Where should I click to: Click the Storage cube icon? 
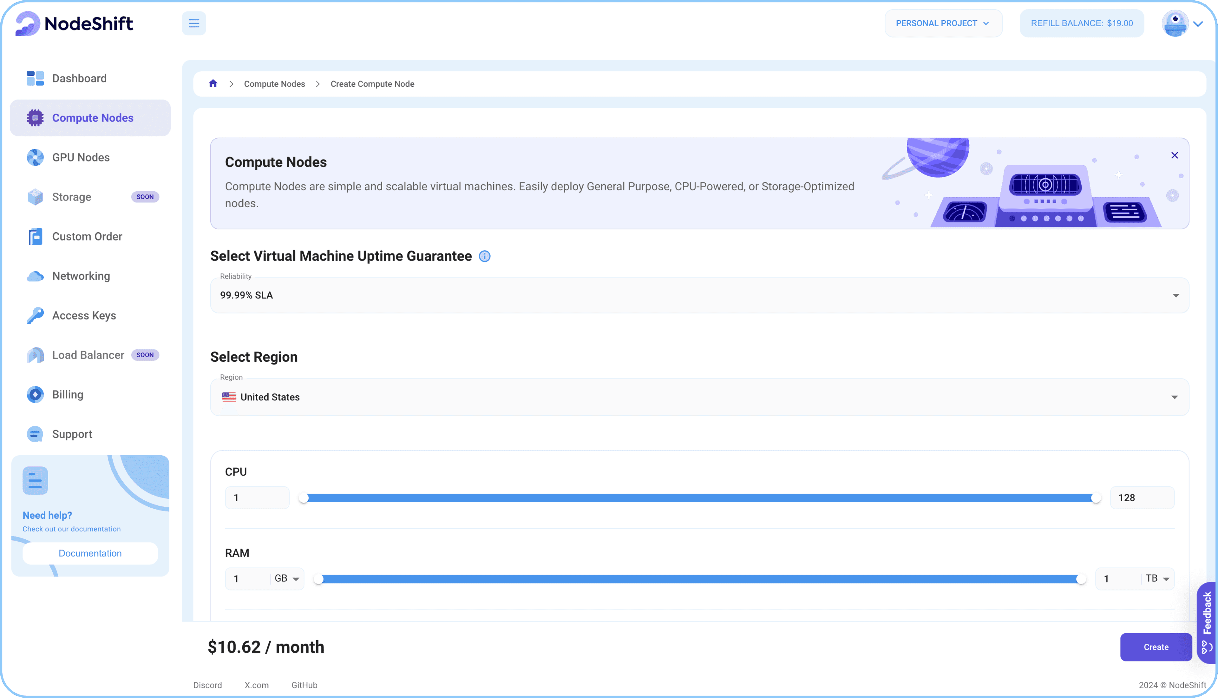35,197
